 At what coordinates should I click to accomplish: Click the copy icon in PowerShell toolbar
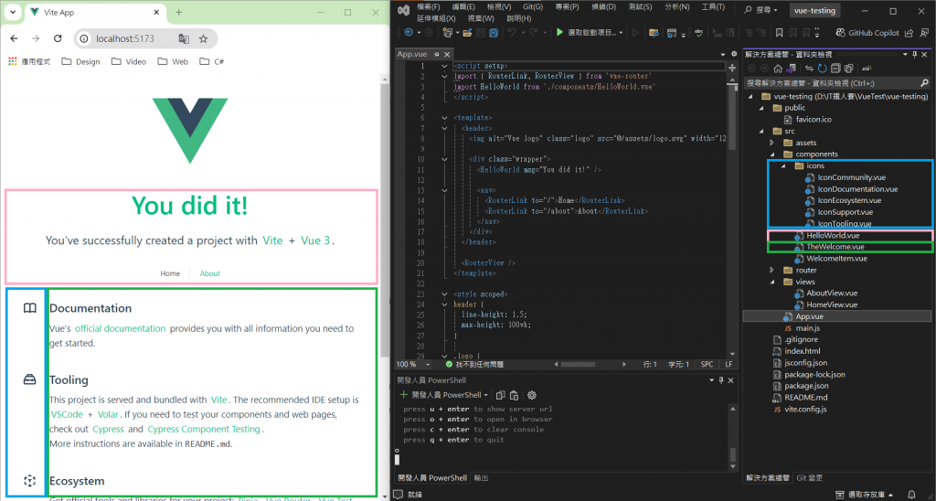[500, 395]
